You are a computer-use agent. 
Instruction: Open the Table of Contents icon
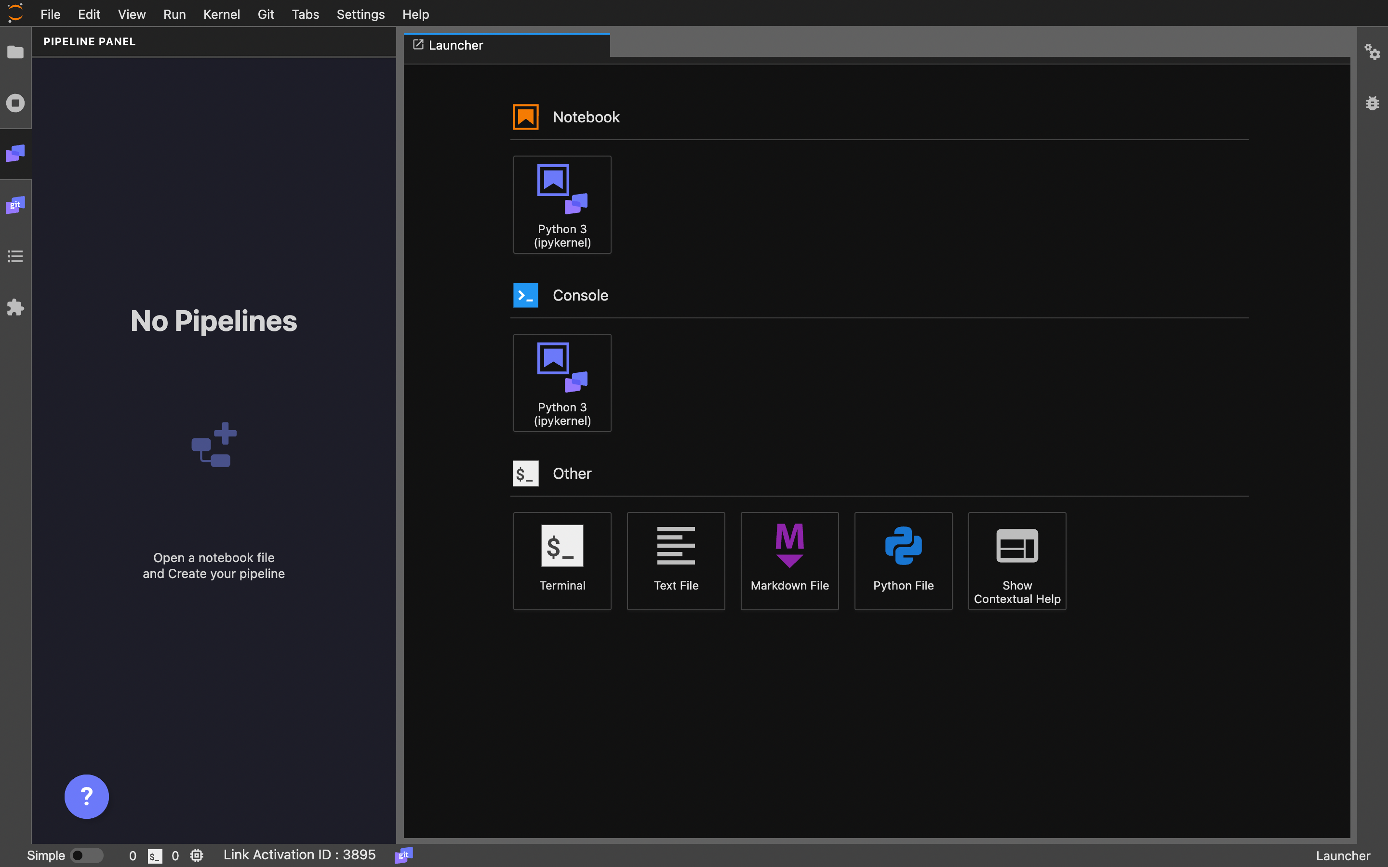(x=15, y=256)
